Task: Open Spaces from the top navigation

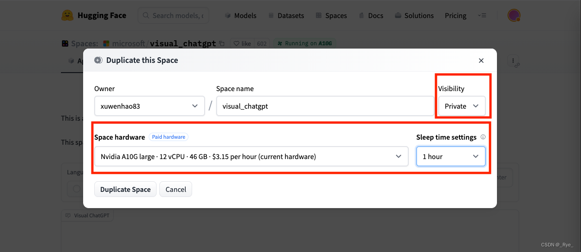Action: pos(331,15)
